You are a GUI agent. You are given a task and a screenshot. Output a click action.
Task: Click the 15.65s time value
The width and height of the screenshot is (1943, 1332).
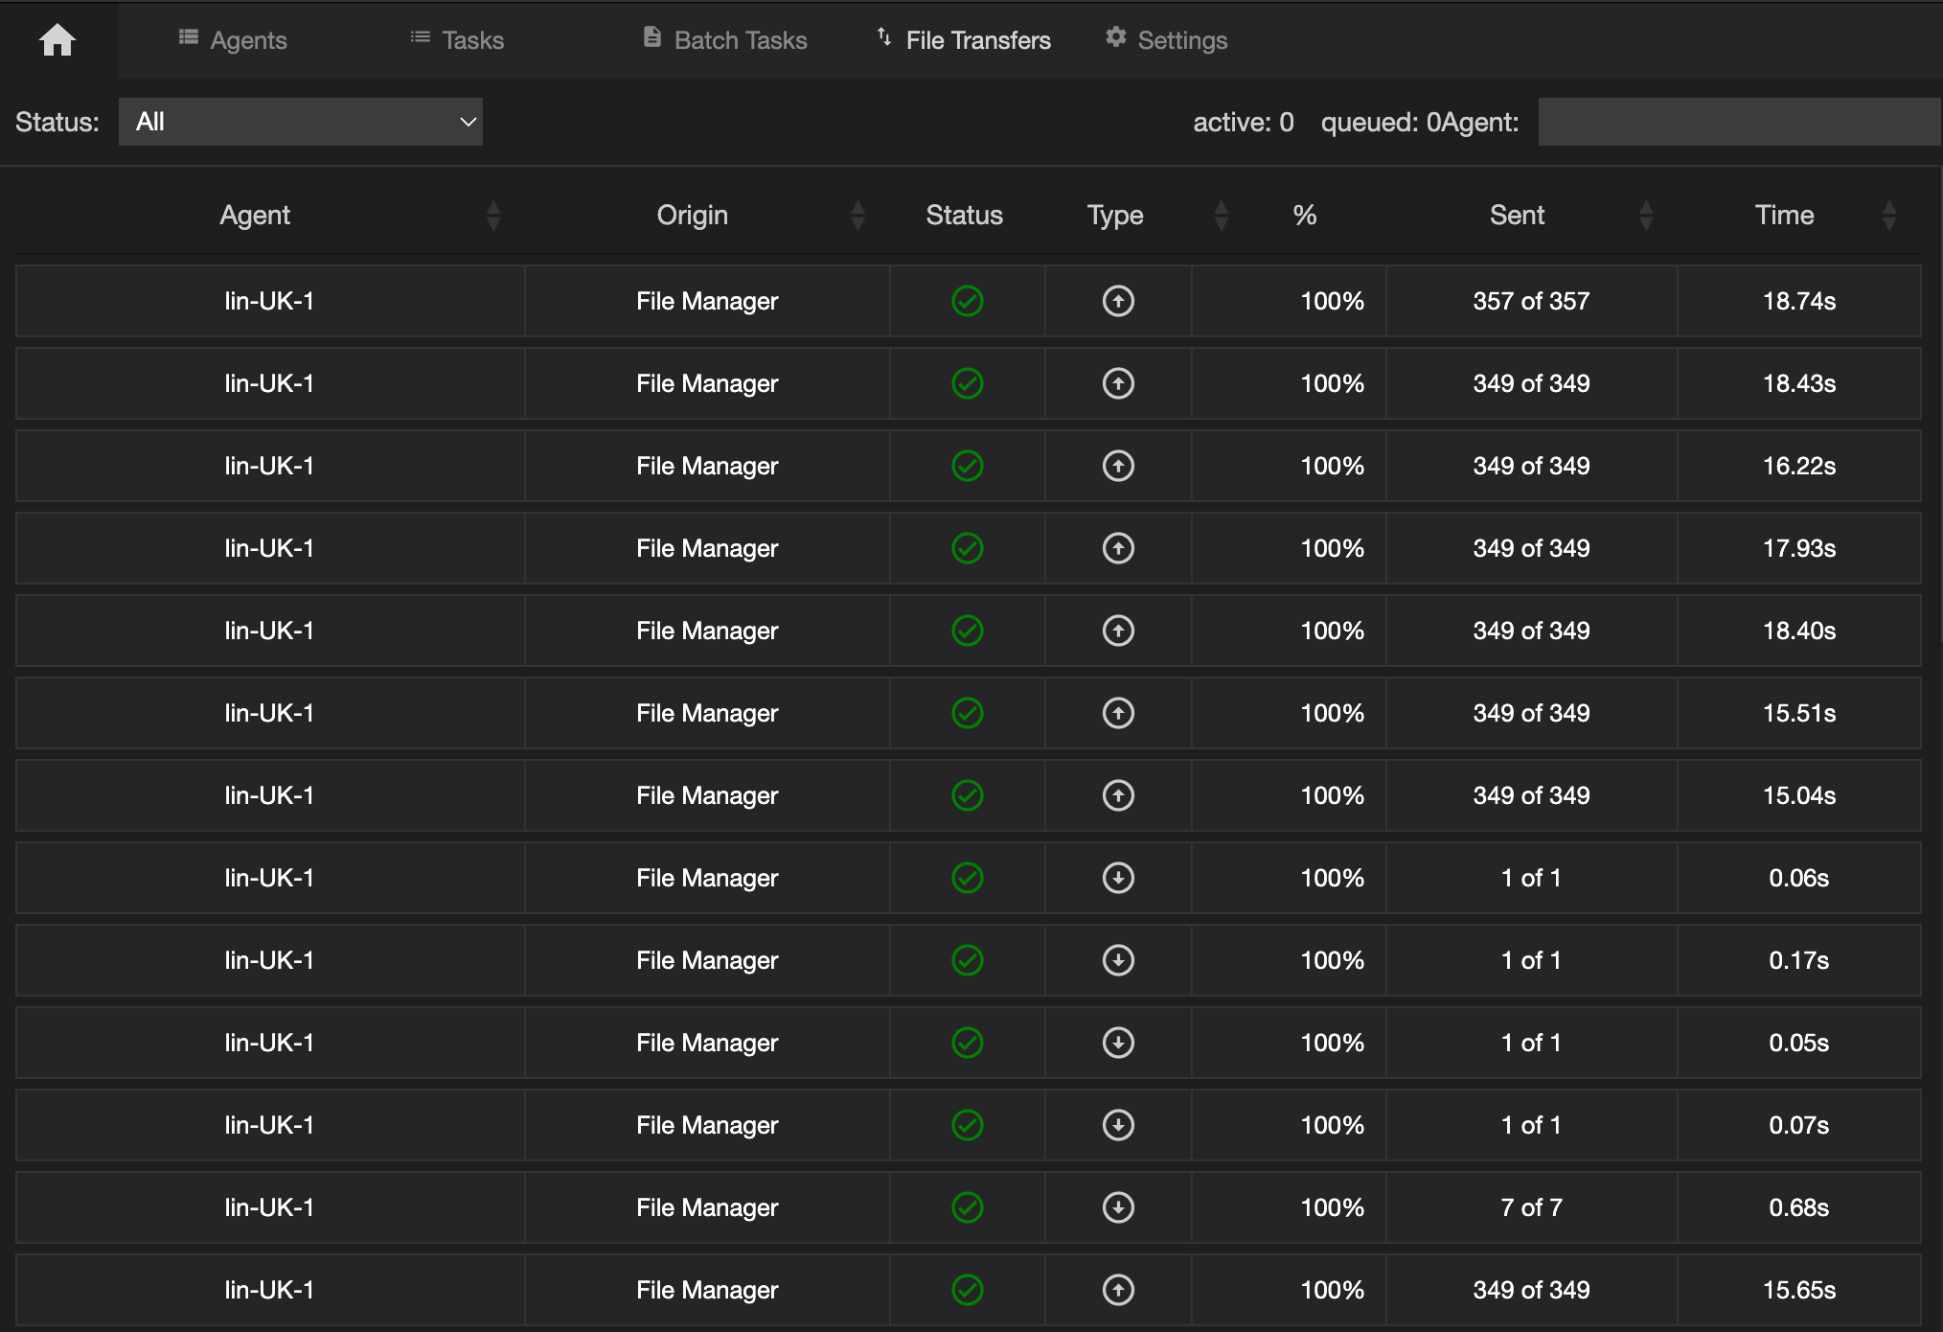tap(1799, 1290)
